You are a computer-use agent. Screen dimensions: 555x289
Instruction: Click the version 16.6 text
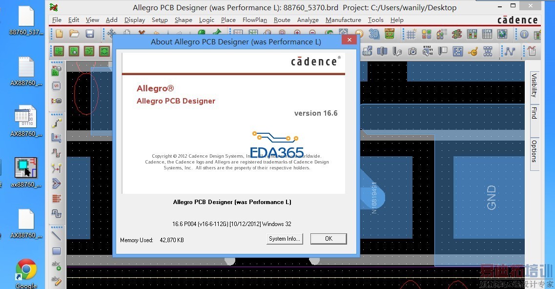point(316,113)
